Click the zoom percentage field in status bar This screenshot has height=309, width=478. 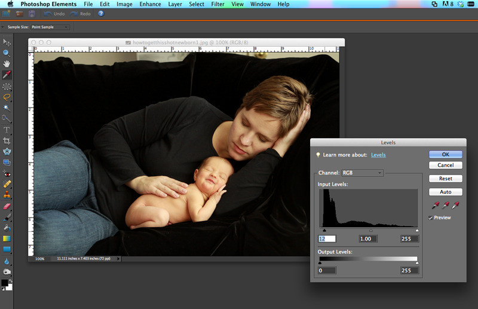[39, 259]
